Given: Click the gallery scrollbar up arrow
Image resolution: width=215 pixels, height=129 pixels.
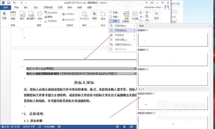Looking at the screenshot, I should point(210,25).
